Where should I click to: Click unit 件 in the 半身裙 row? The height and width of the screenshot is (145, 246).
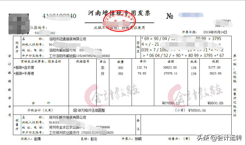(x=103, y=74)
